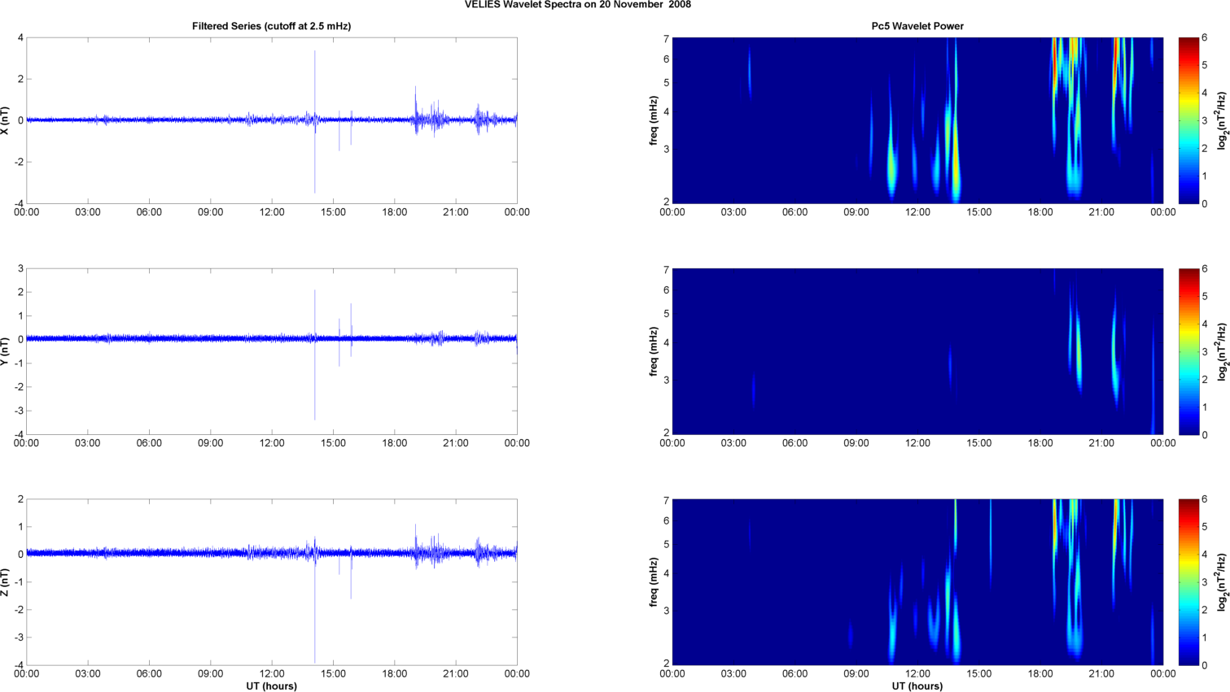
Task: Select the X (nT) axis label
Action: coord(6,120)
